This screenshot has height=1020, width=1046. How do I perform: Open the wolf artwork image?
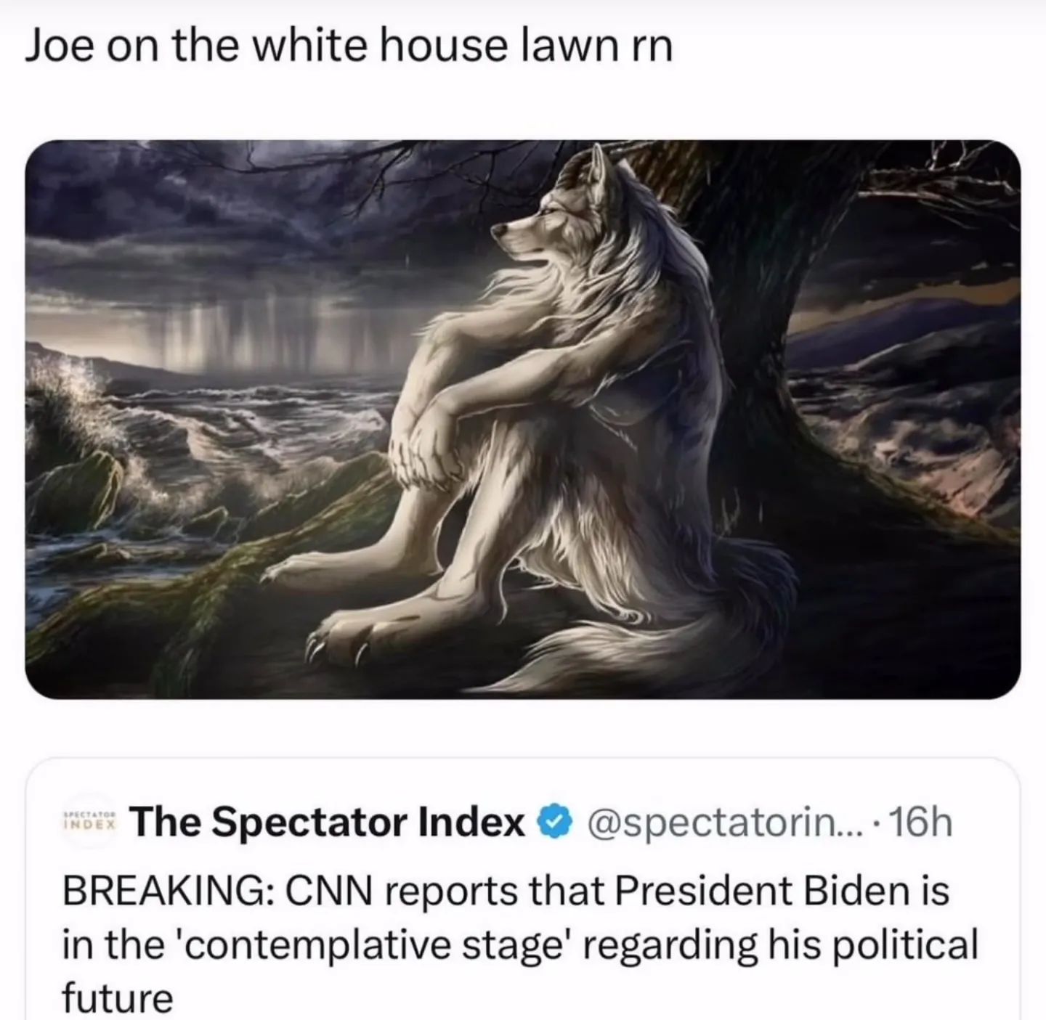pyautogui.click(x=522, y=419)
